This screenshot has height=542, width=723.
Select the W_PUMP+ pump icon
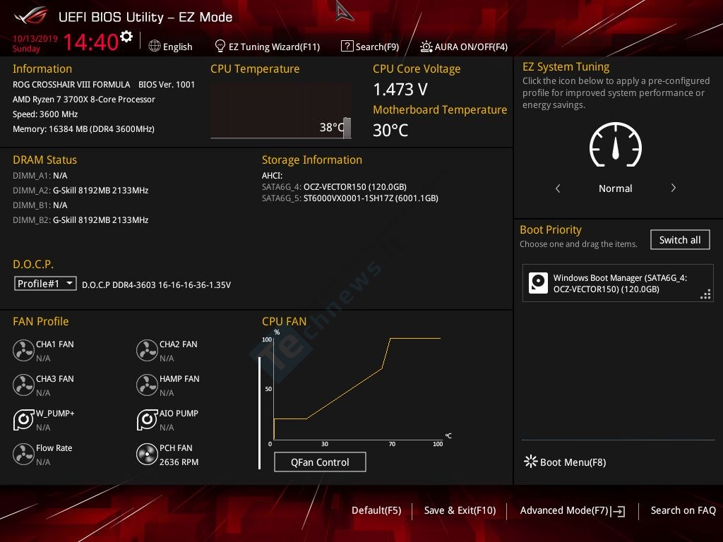[23, 419]
